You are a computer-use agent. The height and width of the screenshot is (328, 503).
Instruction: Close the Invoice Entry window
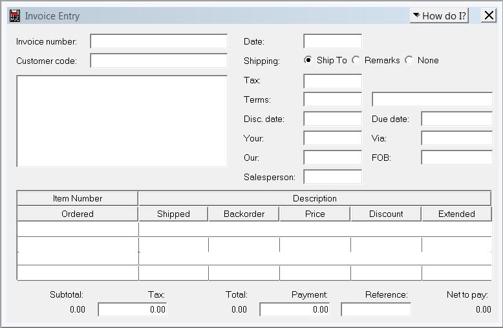tap(489, 15)
